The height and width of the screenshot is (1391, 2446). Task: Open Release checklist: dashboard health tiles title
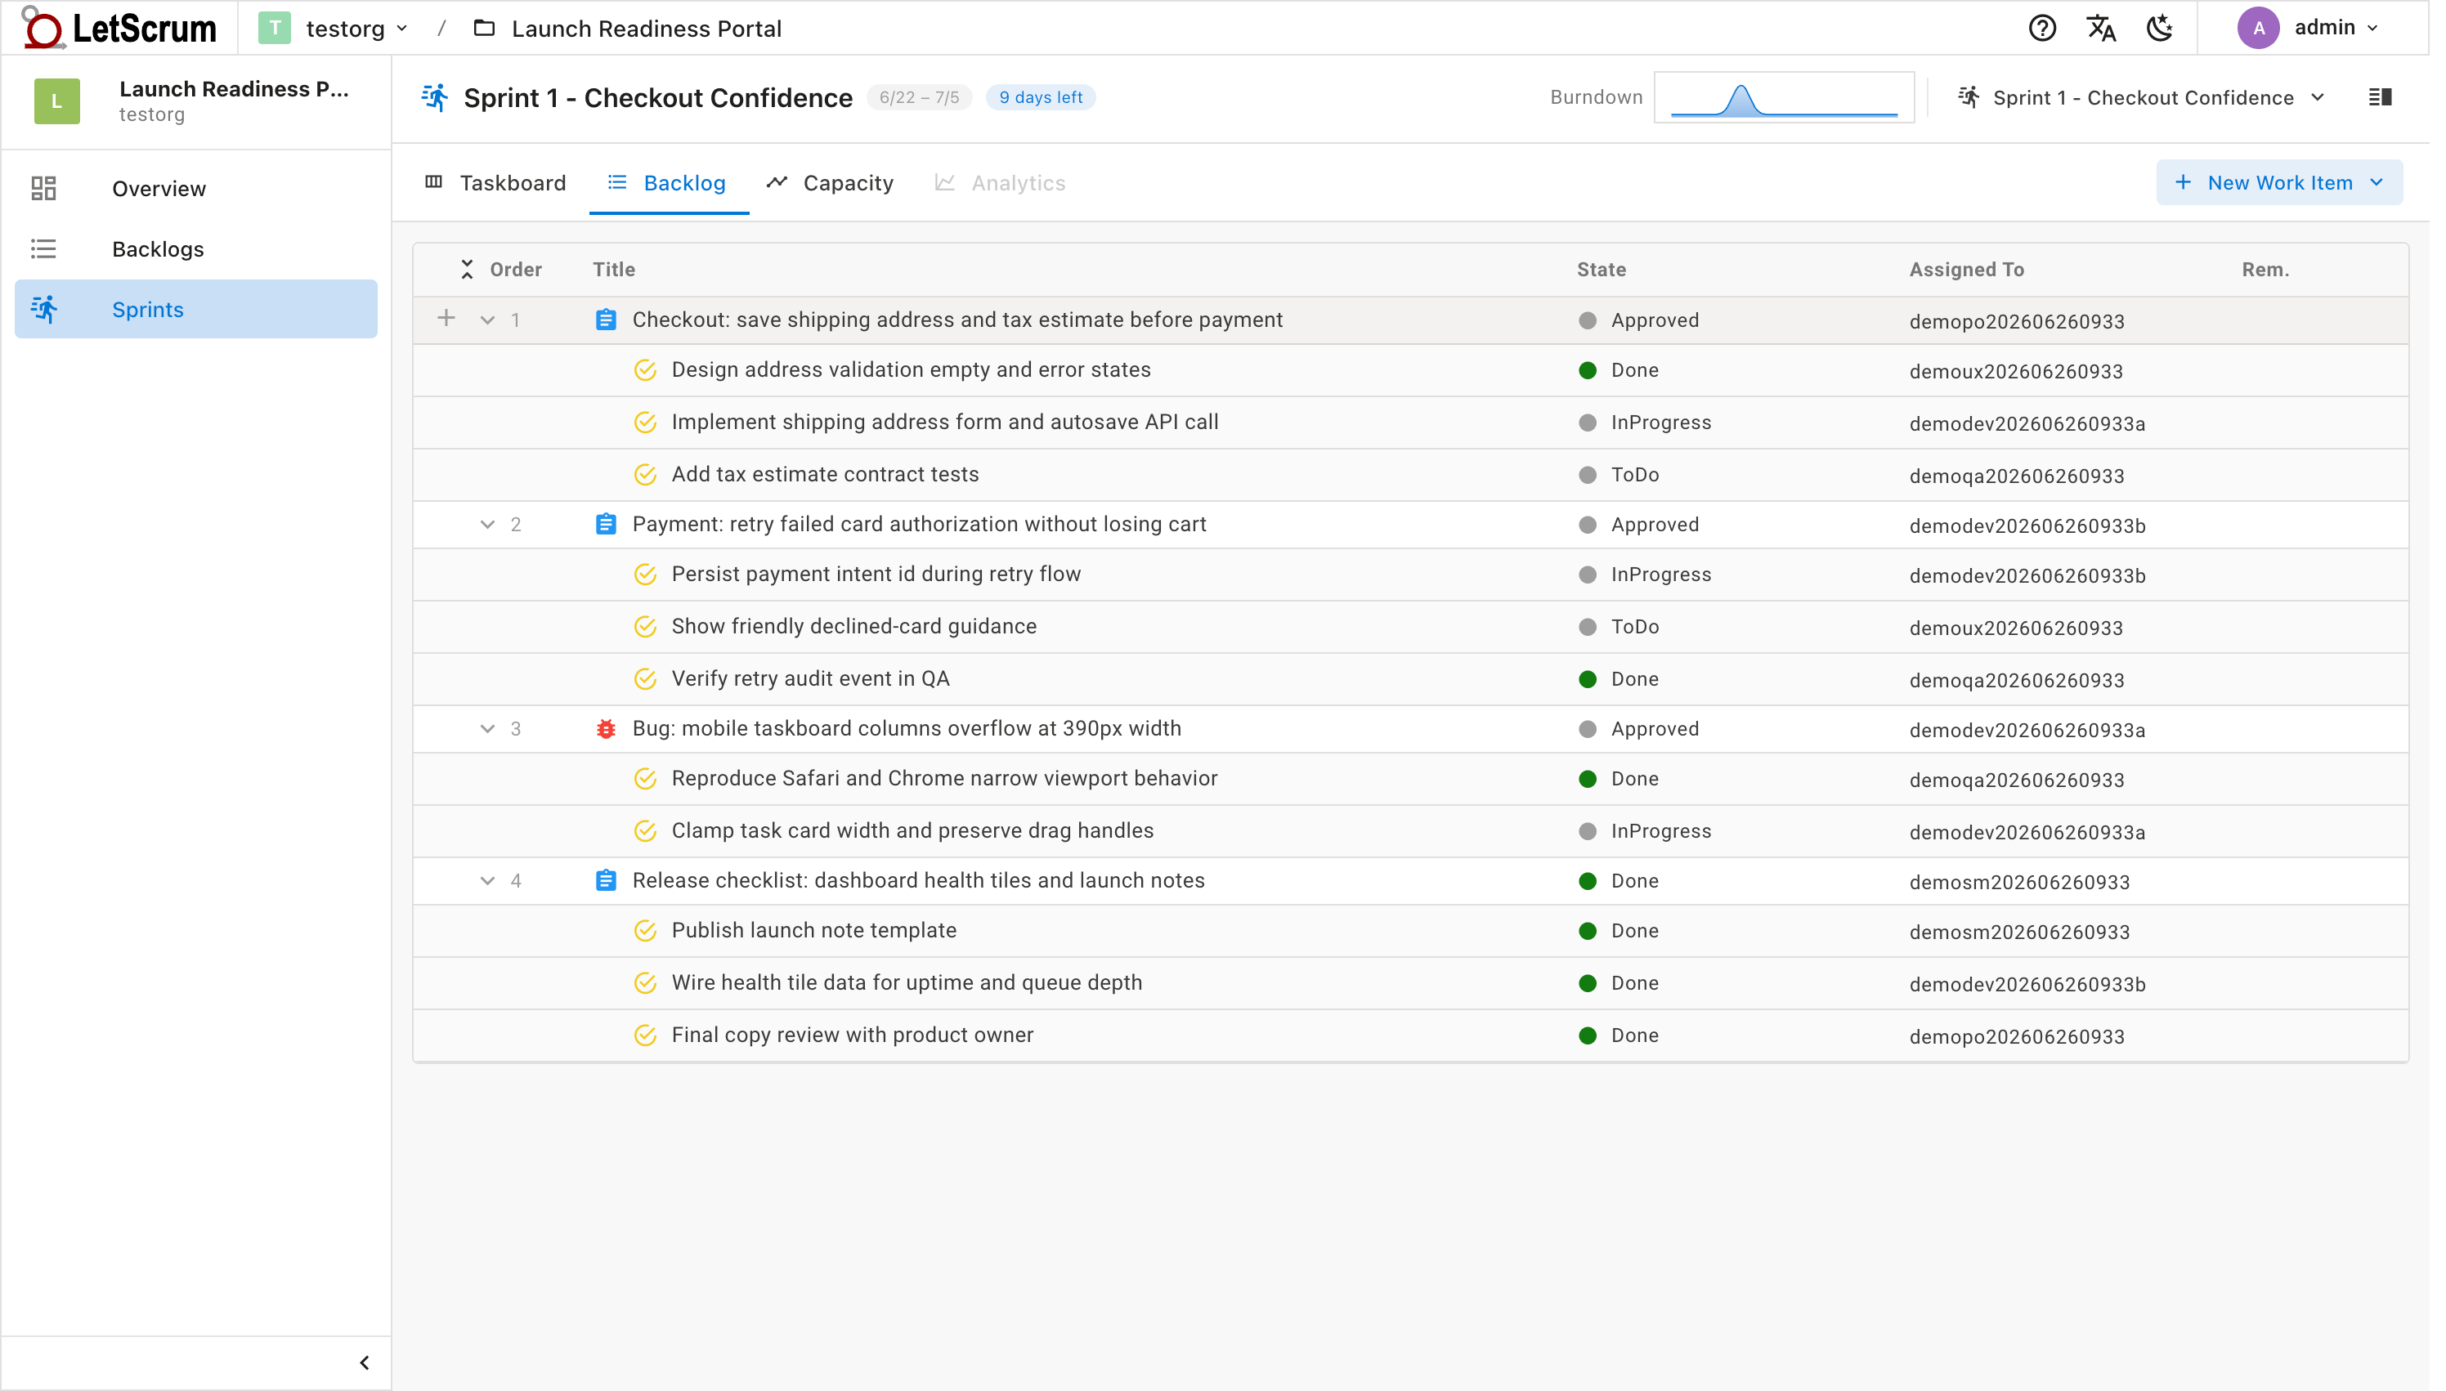pos(918,881)
